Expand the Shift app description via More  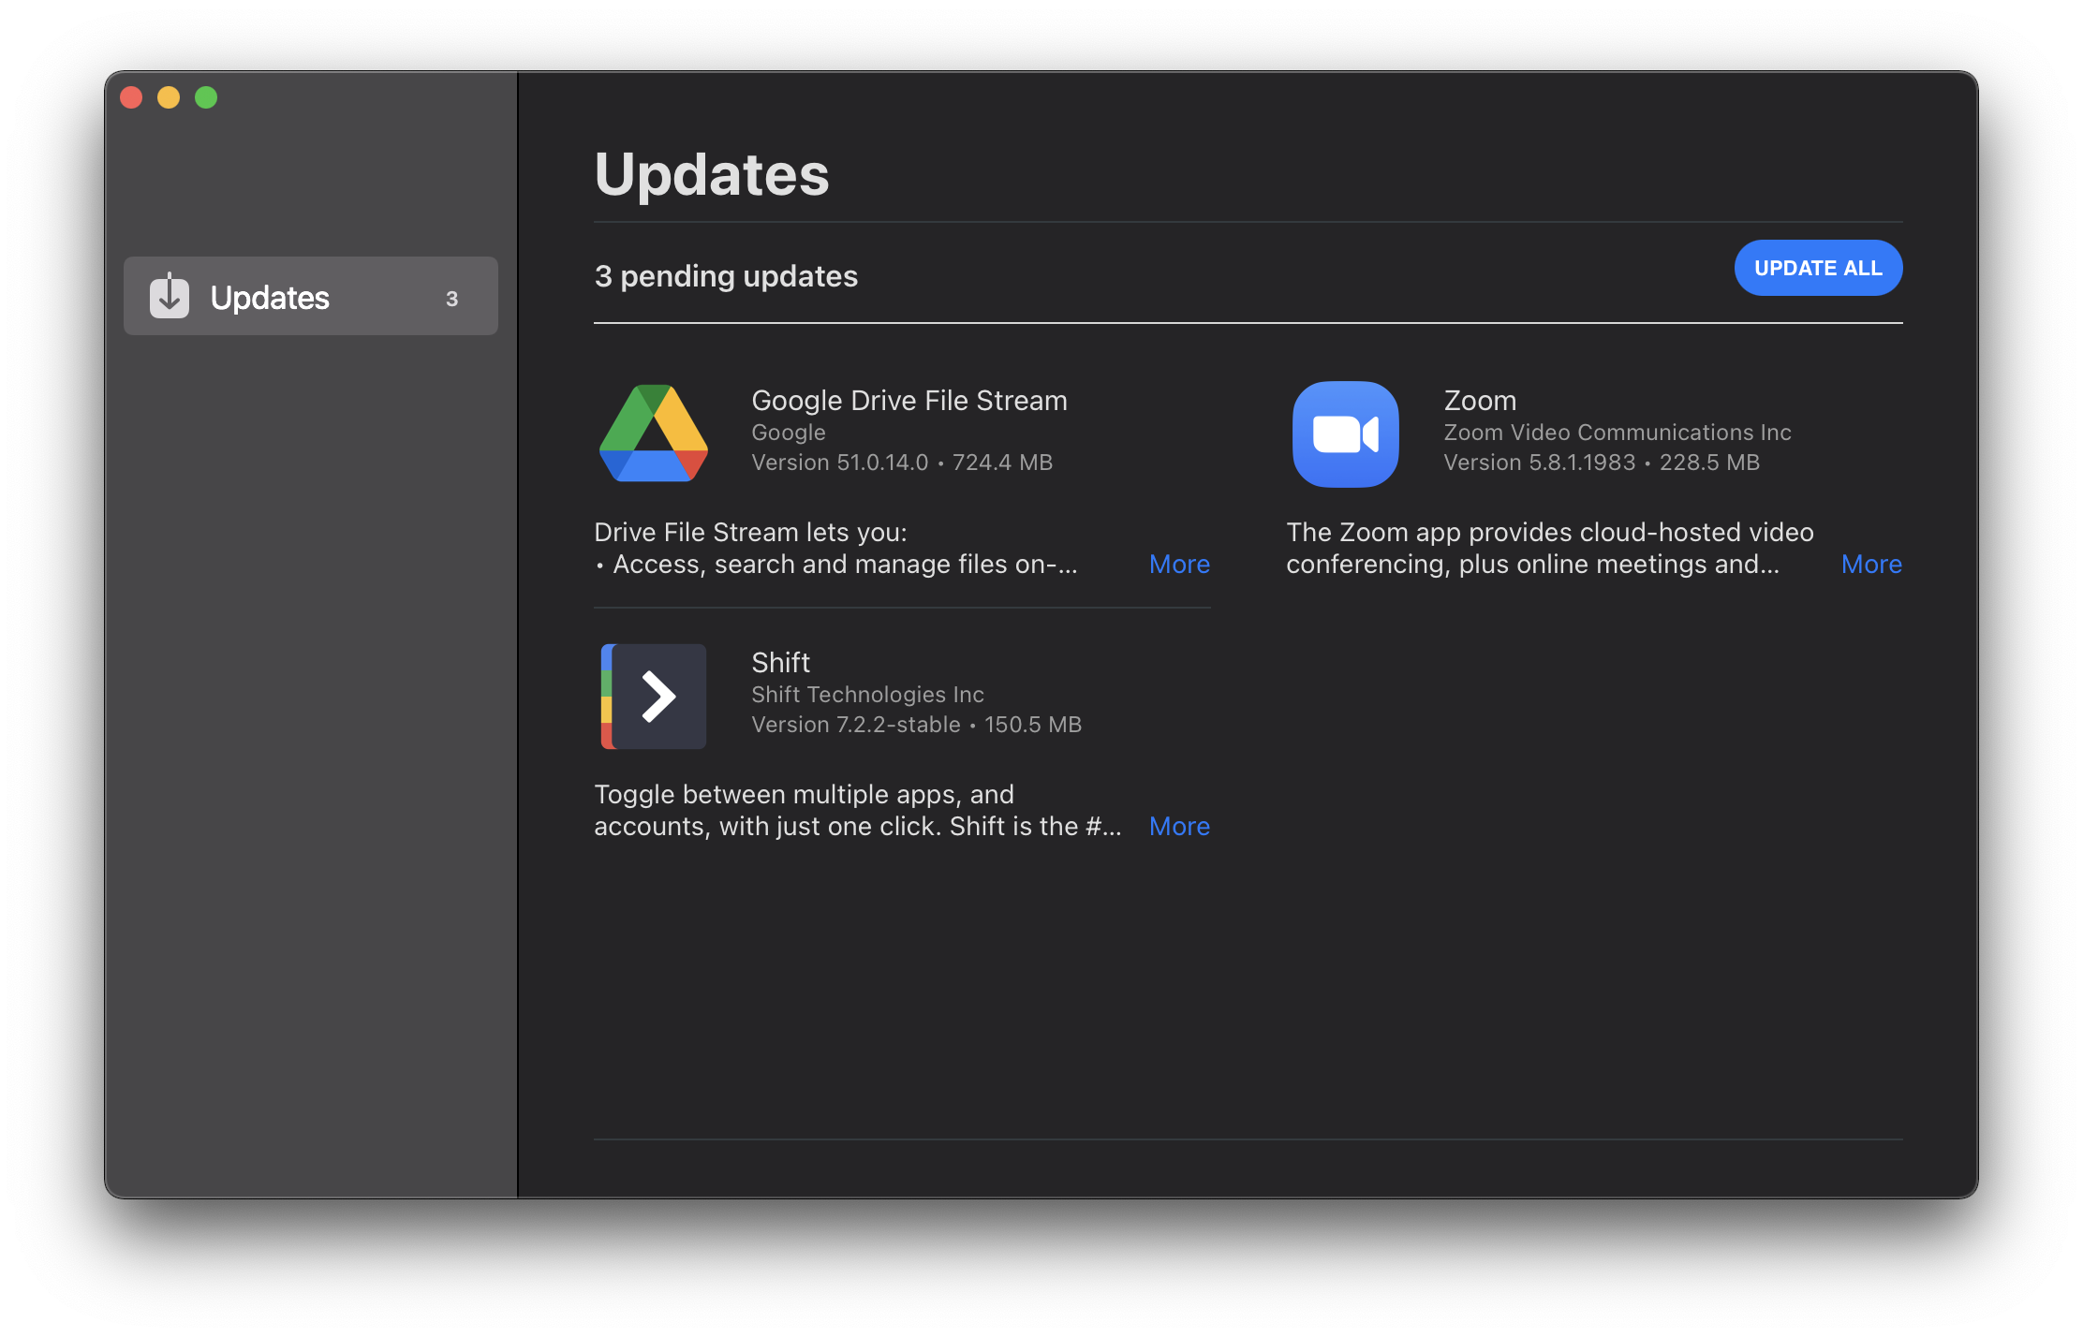pyautogui.click(x=1179, y=826)
